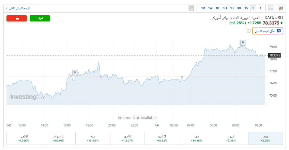Set the chart interval to 1M
This screenshot has height=150, width=289.
point(203,8)
